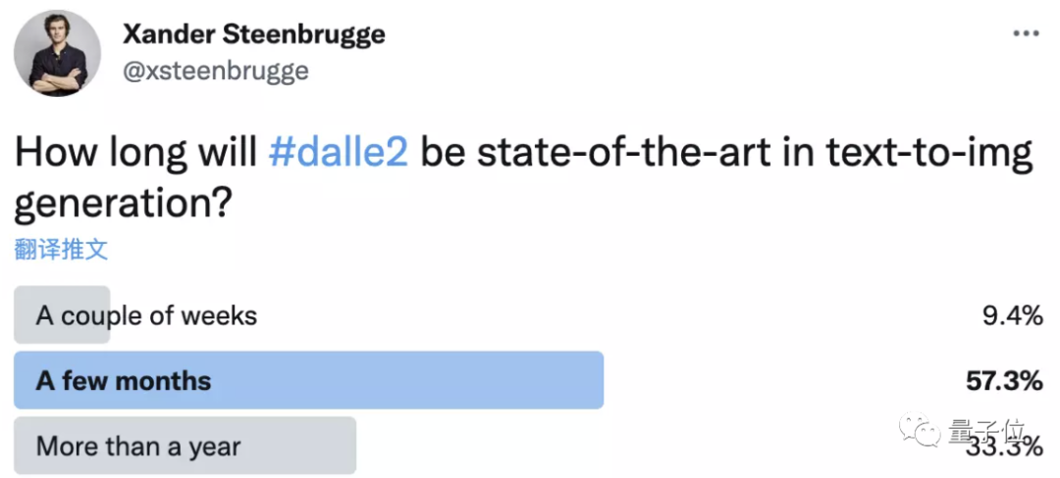This screenshot has width=1060, height=478.
Task: Pick the "More than a year" poll option
Action: tap(138, 447)
